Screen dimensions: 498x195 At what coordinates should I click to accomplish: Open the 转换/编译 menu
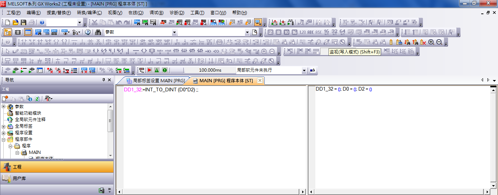[x=89, y=13]
